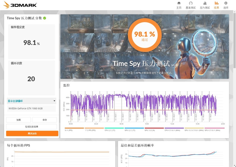Toggle the GPU 温度 legend entry
This screenshot has height=167, width=236.
click(x=134, y=129)
